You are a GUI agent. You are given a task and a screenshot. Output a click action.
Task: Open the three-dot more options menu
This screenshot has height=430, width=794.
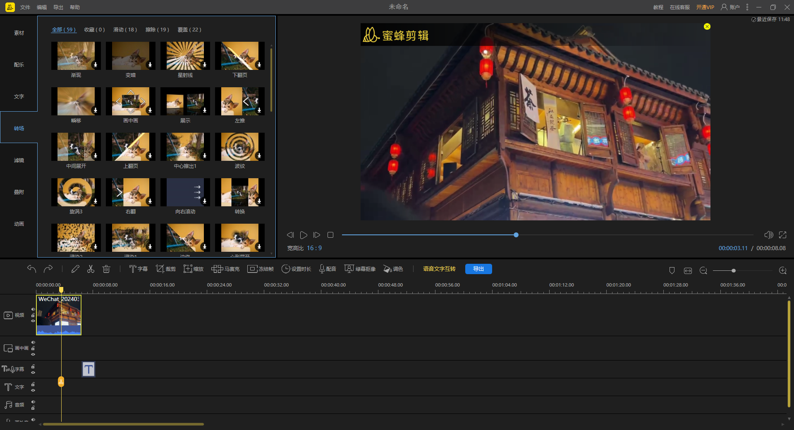click(747, 7)
